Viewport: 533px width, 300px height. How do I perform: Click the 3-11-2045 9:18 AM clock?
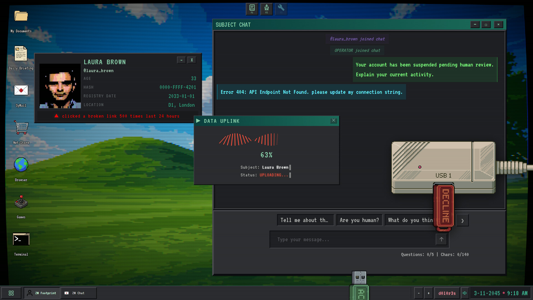(x=501, y=293)
